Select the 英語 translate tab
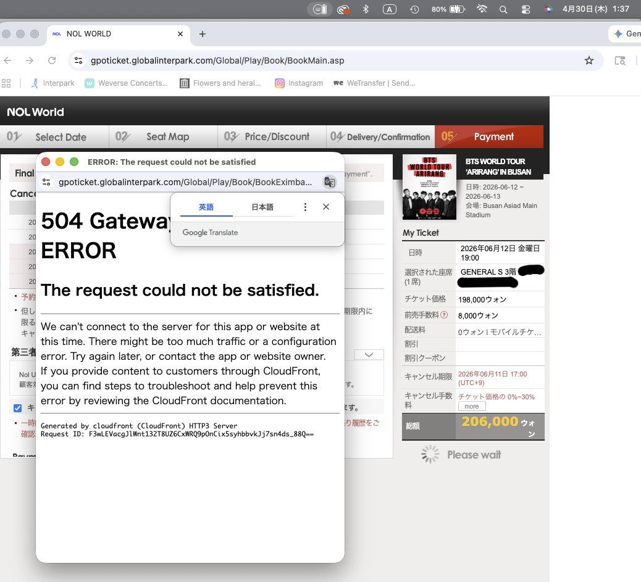Image resolution: width=641 pixels, height=582 pixels. coord(206,207)
